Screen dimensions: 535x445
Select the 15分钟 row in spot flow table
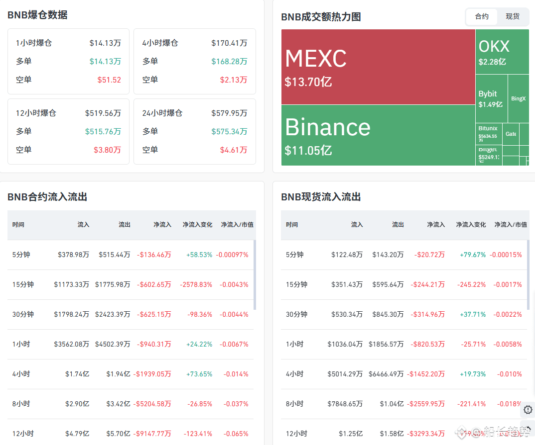coord(404,284)
